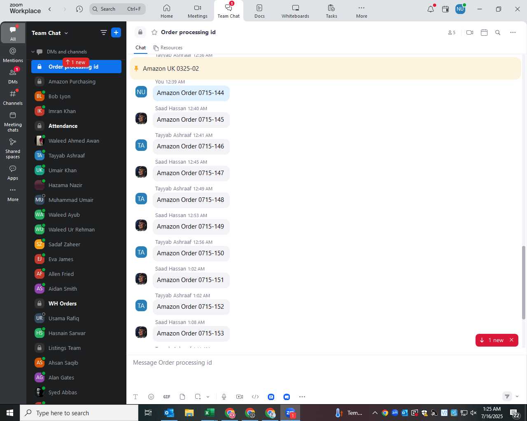The width and height of the screenshot is (527, 421).
Task: Toggle text formatting toolbar
Action: pos(135,397)
